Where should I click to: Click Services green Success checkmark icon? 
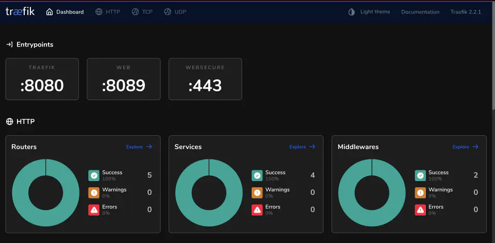tap(257, 175)
